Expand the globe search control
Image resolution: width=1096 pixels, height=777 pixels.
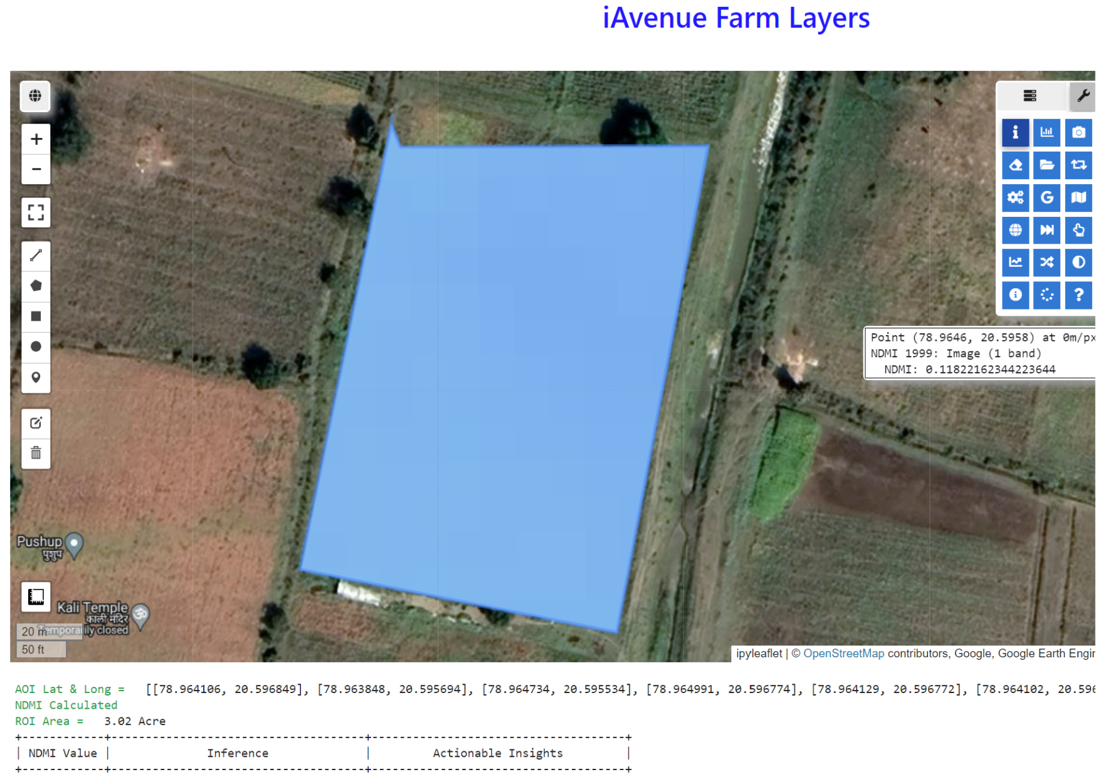[x=35, y=96]
